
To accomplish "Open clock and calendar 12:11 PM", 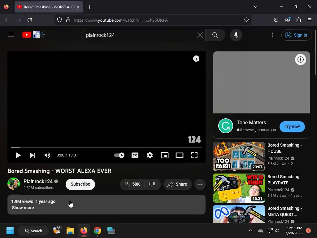I will coord(294,231).
